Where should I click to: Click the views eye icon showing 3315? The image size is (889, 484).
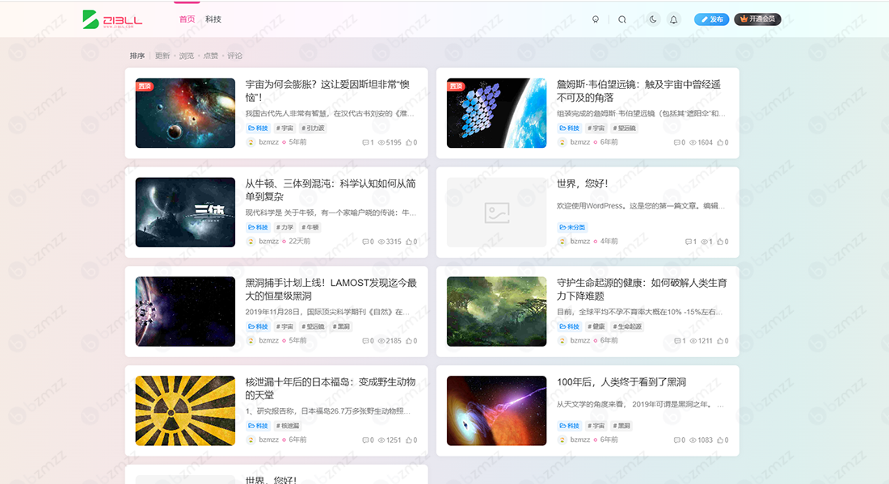381,242
